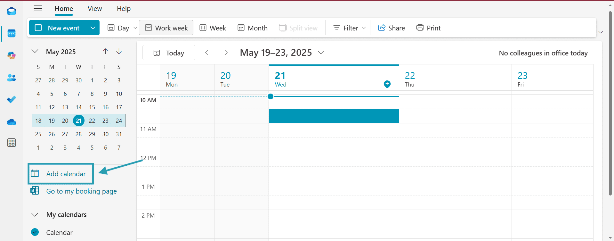Open Copilot icon in the sidebar
The width and height of the screenshot is (614, 241).
coord(12,55)
